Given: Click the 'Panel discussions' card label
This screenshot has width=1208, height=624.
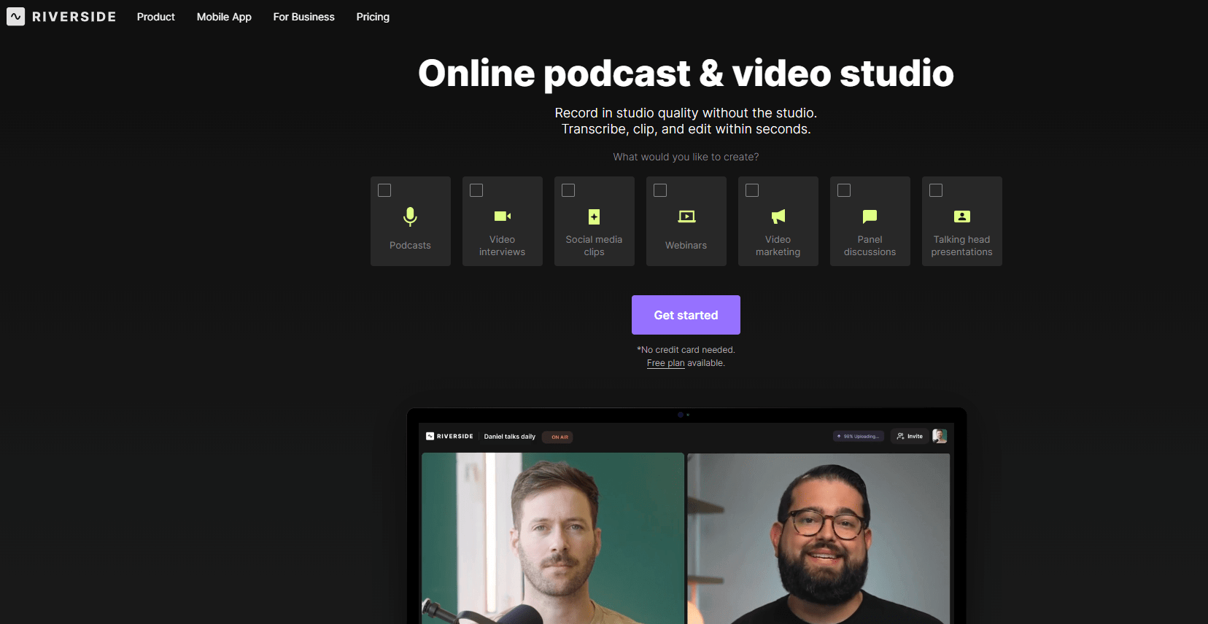Looking at the screenshot, I should click(870, 246).
